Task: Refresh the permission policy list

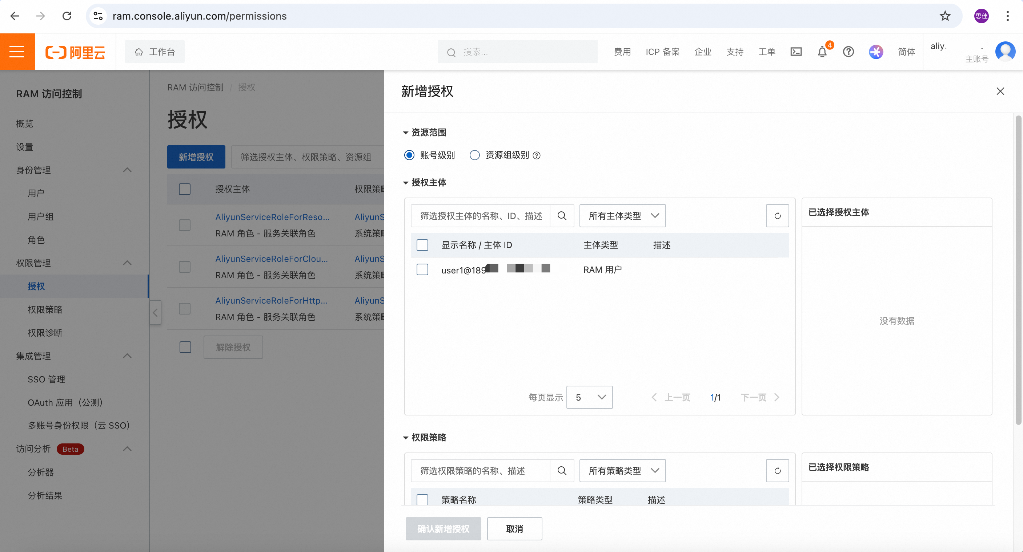Action: [x=777, y=470]
